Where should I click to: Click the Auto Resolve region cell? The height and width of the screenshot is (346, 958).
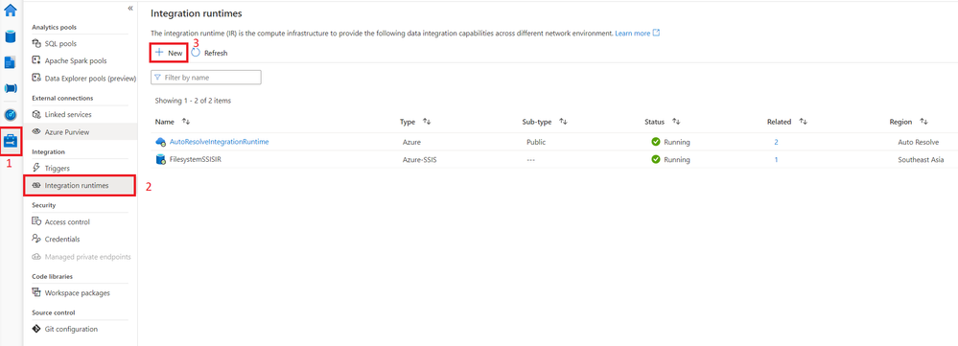(x=918, y=142)
